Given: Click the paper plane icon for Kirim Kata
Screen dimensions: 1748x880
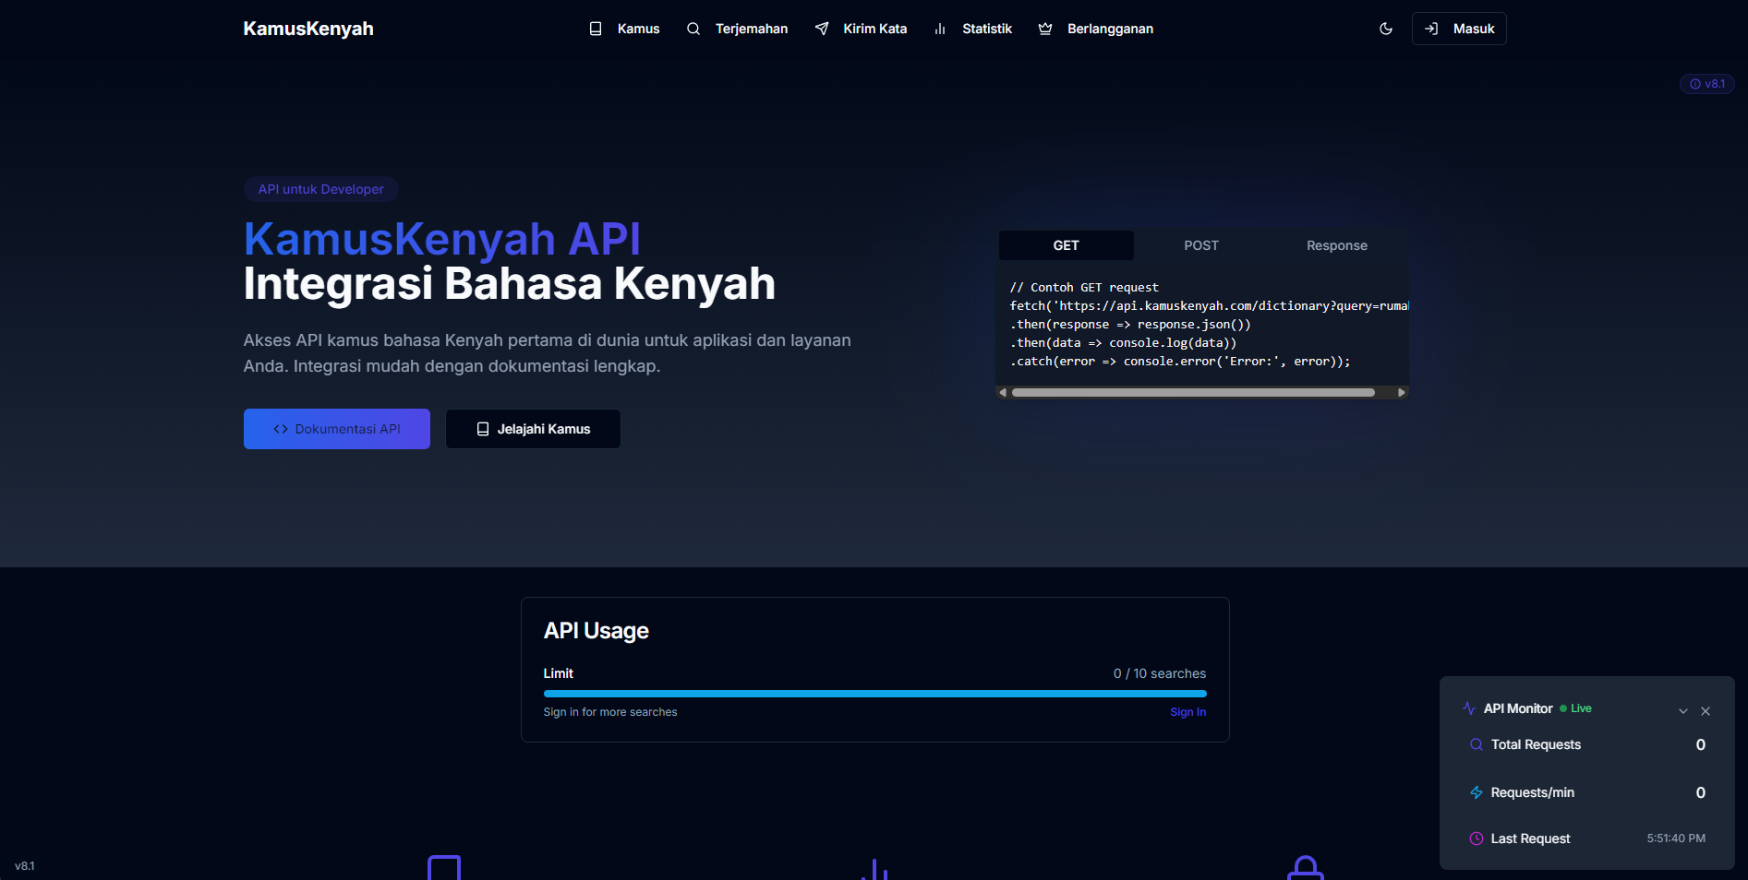Looking at the screenshot, I should (x=822, y=29).
